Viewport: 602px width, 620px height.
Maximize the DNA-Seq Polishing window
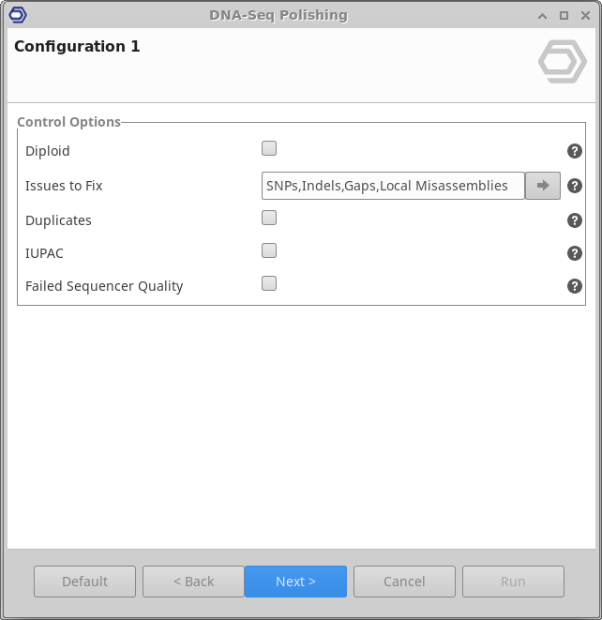564,15
